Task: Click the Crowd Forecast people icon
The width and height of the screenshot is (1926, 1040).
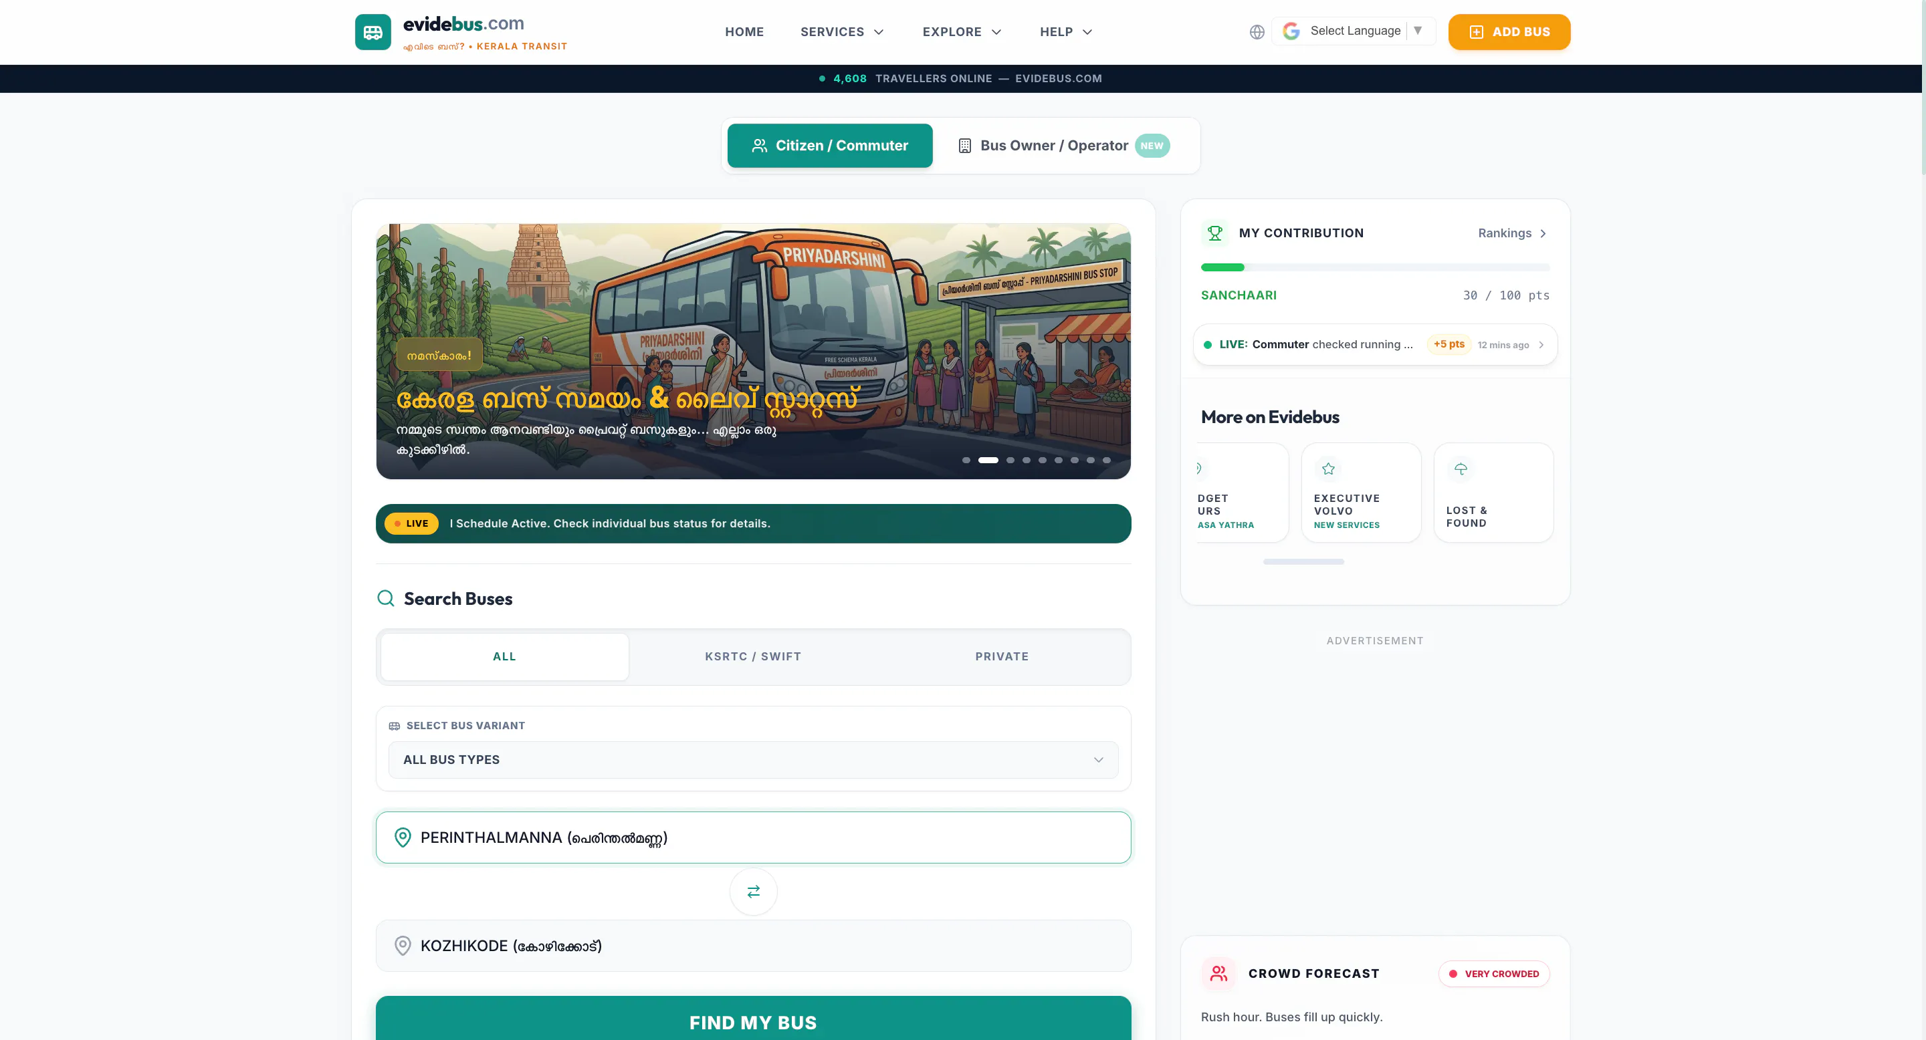Action: [1218, 974]
